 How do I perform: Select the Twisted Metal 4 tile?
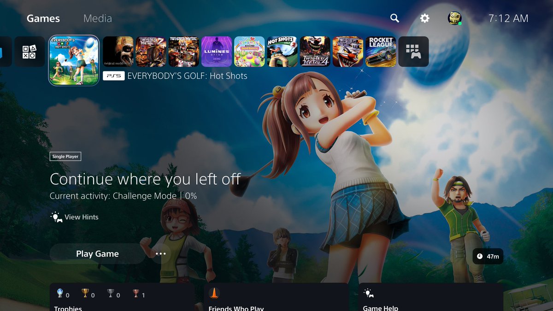[315, 52]
